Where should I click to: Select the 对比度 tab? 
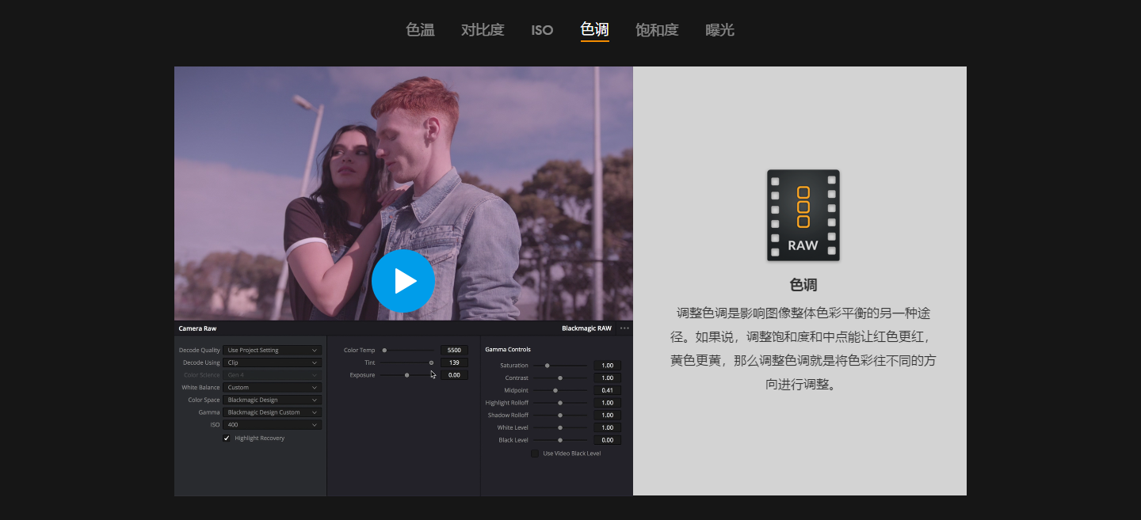(x=483, y=30)
